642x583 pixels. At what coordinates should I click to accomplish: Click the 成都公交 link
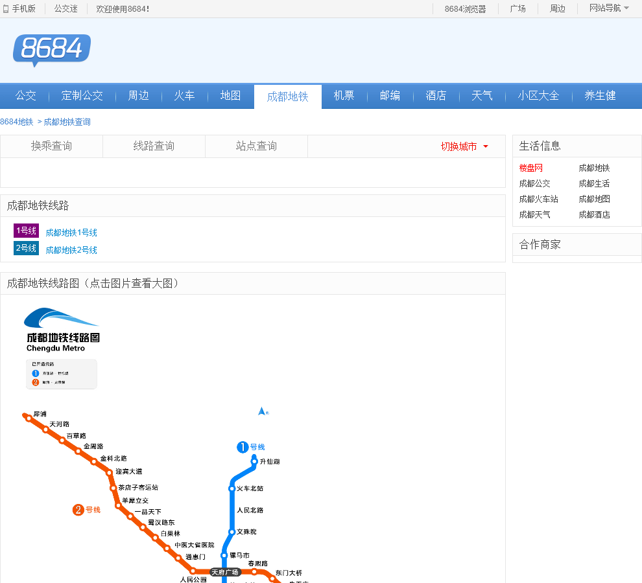tap(534, 184)
